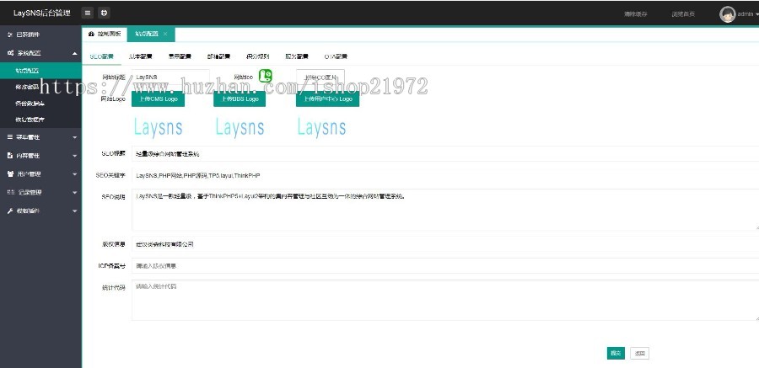Click the wrench icon beside 模板插件
The height and width of the screenshot is (368, 759).
pos(10,211)
